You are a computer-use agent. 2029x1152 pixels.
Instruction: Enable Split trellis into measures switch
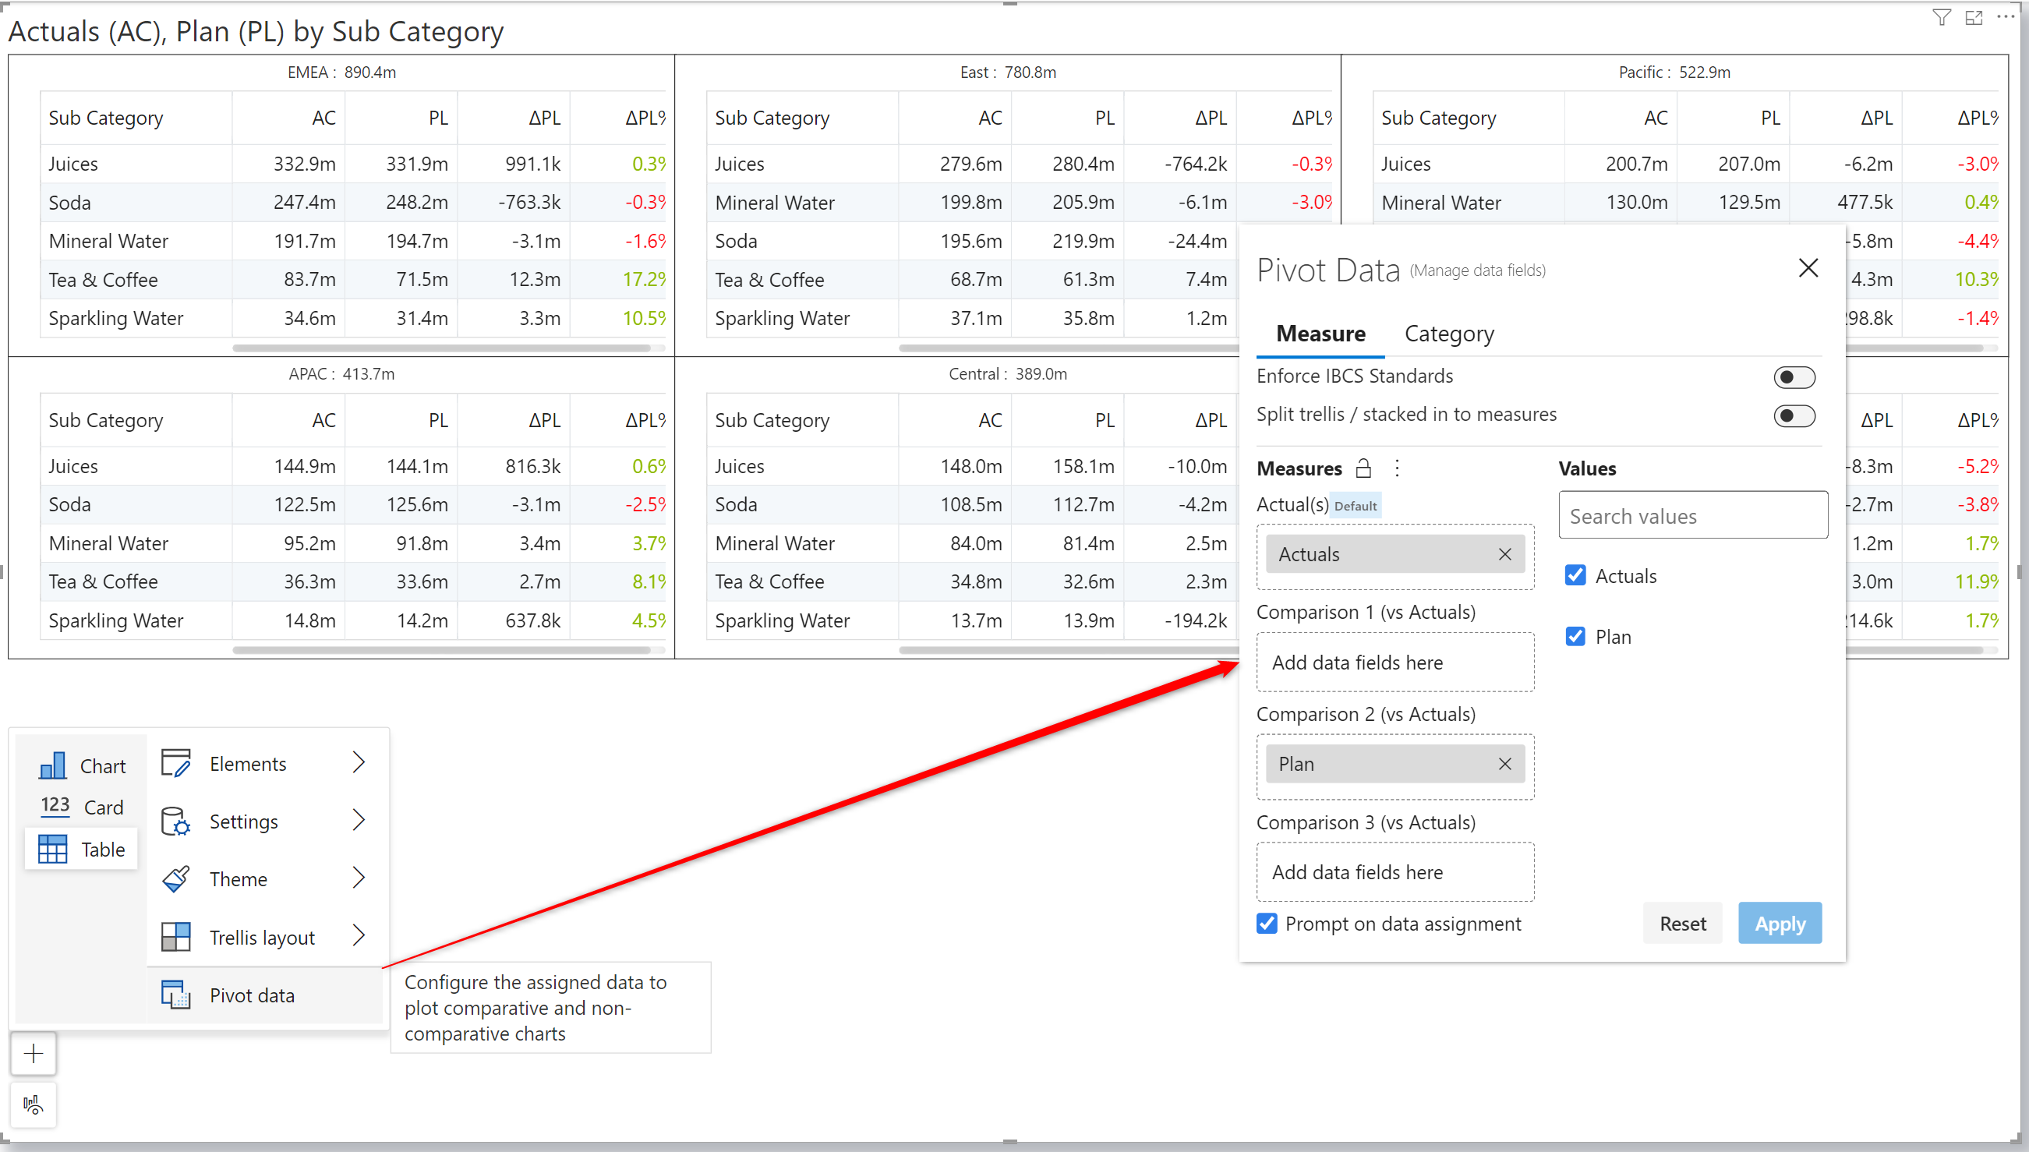click(1794, 415)
